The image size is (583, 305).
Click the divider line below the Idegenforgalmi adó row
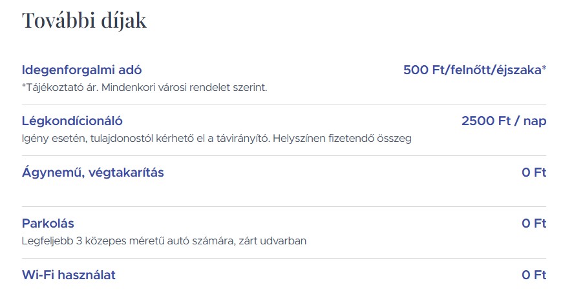pos(284,104)
